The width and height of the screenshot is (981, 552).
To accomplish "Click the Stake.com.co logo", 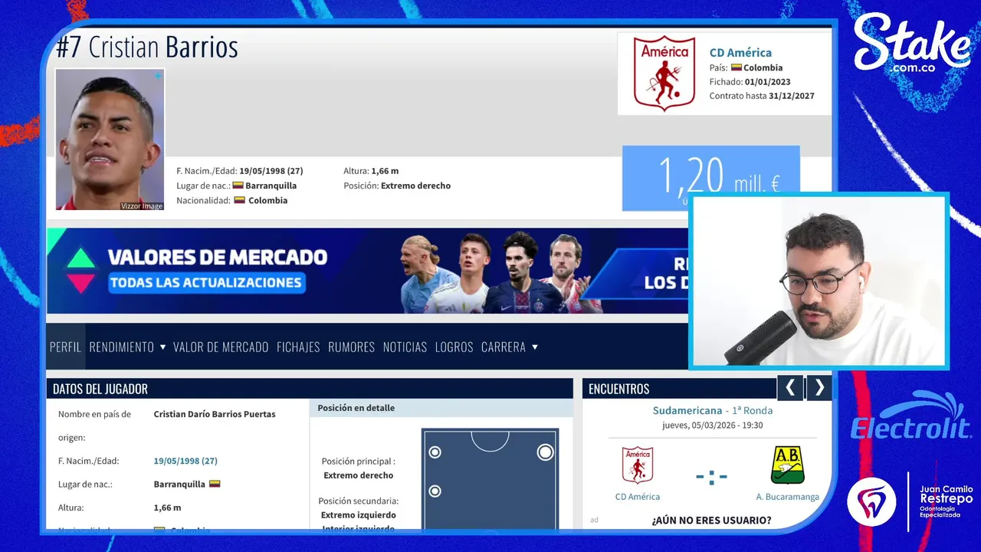I will [x=912, y=44].
